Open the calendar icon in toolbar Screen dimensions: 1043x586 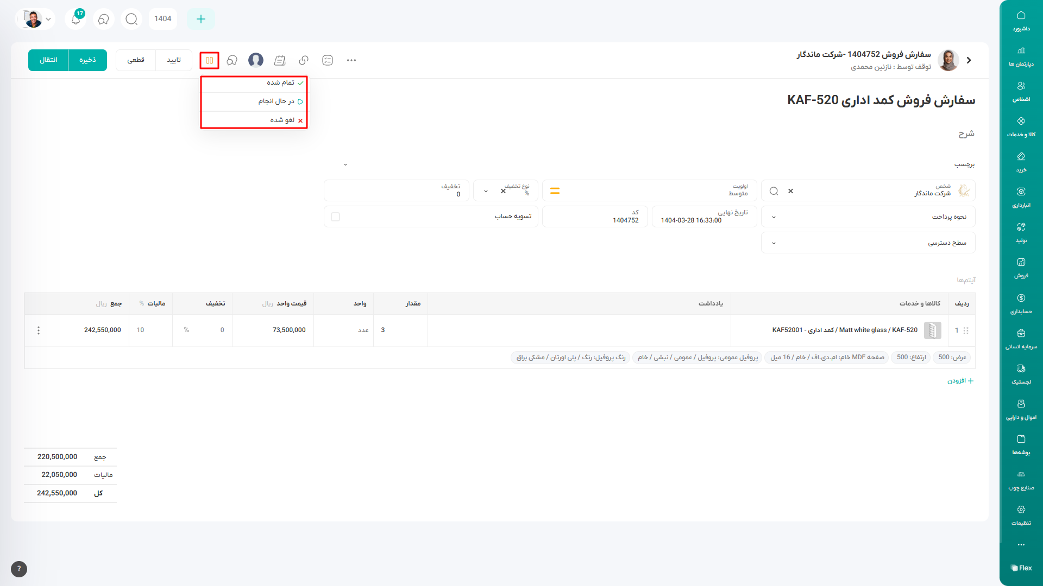point(280,60)
